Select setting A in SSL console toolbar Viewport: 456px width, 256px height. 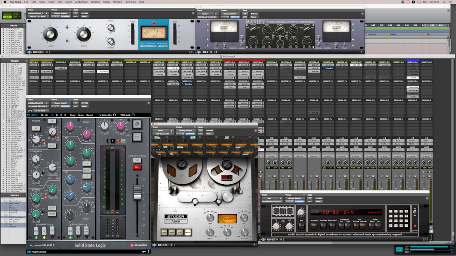point(52,115)
